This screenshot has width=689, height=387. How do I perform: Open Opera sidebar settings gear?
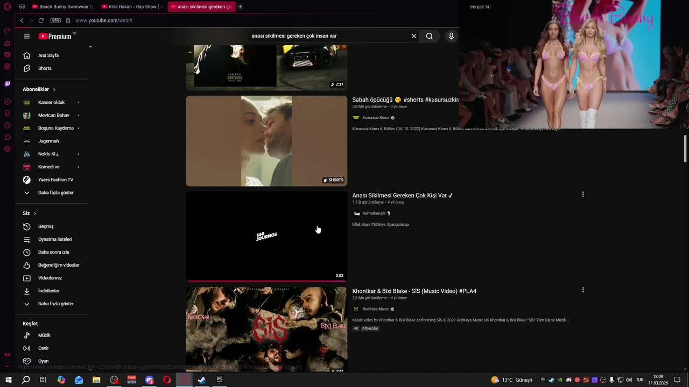[8, 149]
